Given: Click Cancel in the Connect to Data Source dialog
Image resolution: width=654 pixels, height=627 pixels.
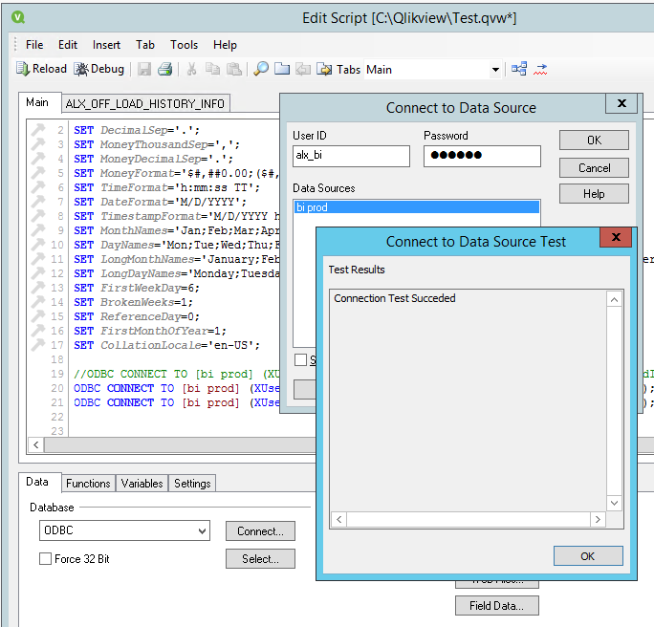Looking at the screenshot, I should pos(594,167).
